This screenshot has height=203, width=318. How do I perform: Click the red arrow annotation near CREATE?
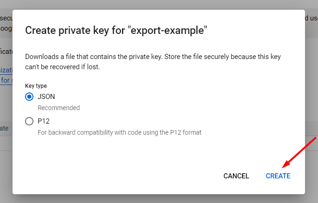pyautogui.click(x=300, y=152)
